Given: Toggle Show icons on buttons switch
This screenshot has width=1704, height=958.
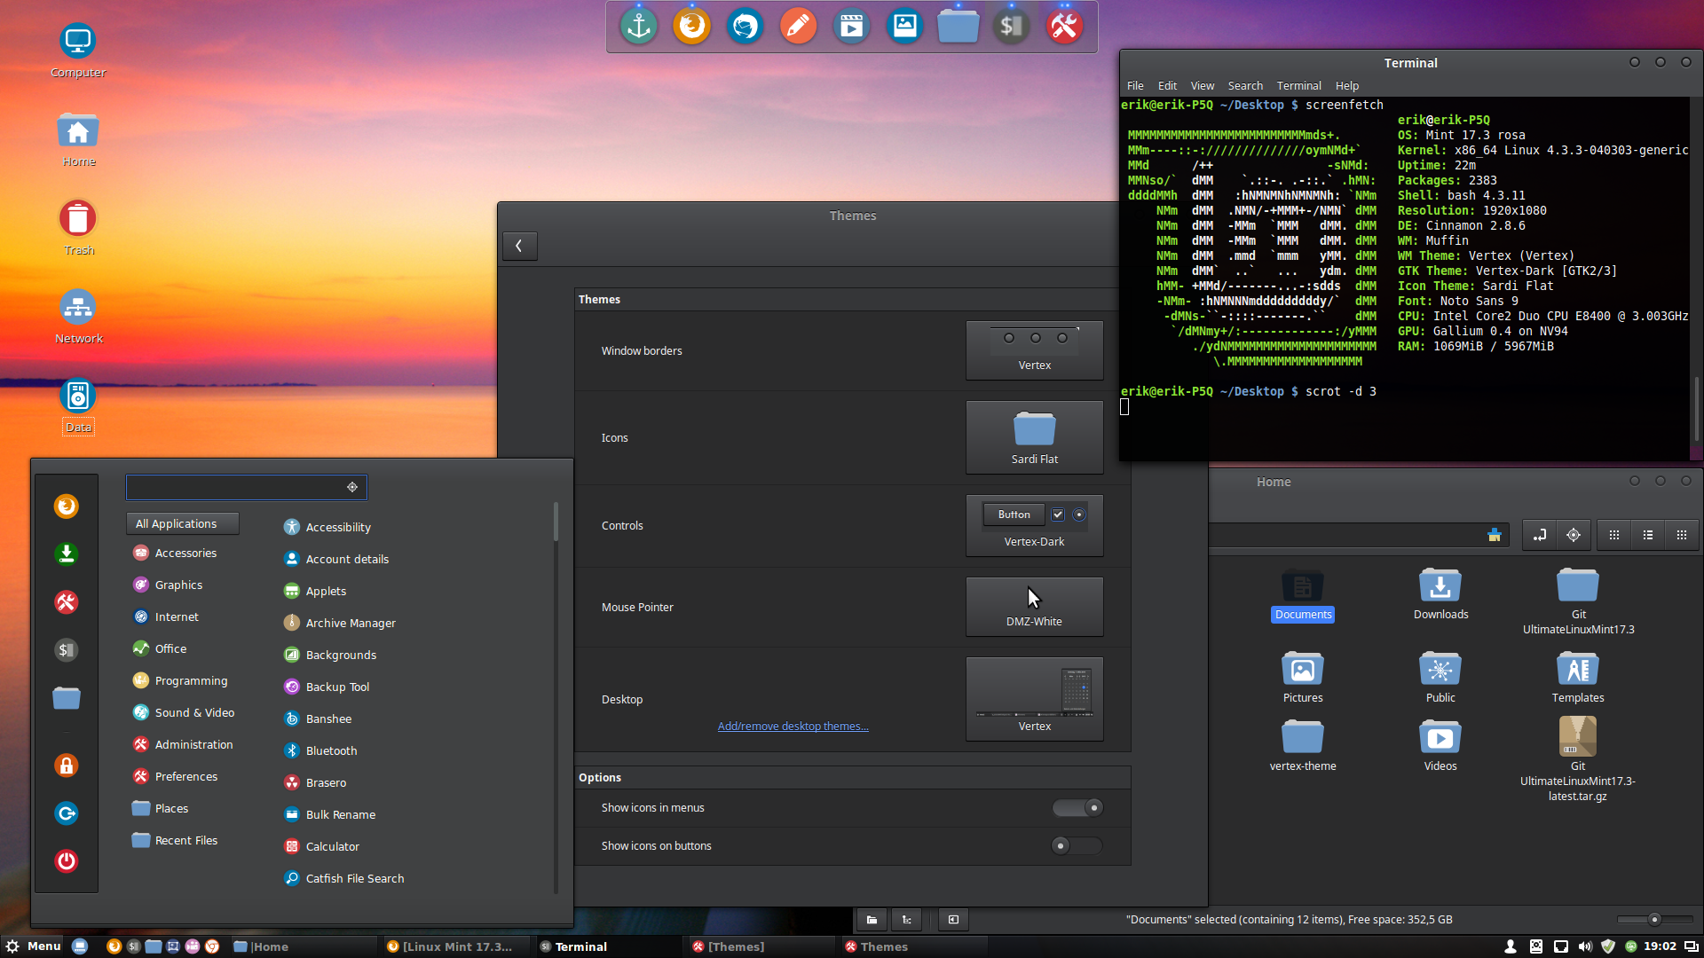Looking at the screenshot, I should tap(1077, 846).
